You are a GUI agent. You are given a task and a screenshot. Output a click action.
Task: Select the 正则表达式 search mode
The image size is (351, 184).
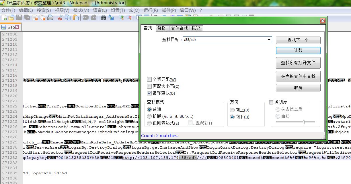coord(149,123)
